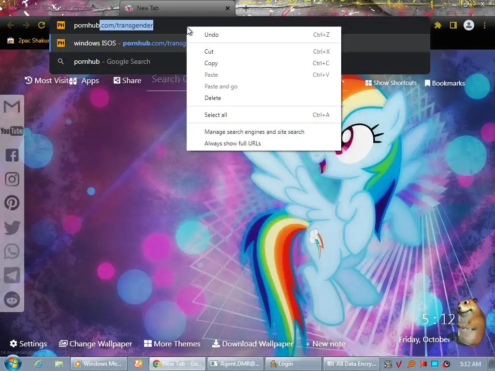Open Reddit sidebar shortcut
Viewport: 495px width, 371px height.
click(12, 300)
